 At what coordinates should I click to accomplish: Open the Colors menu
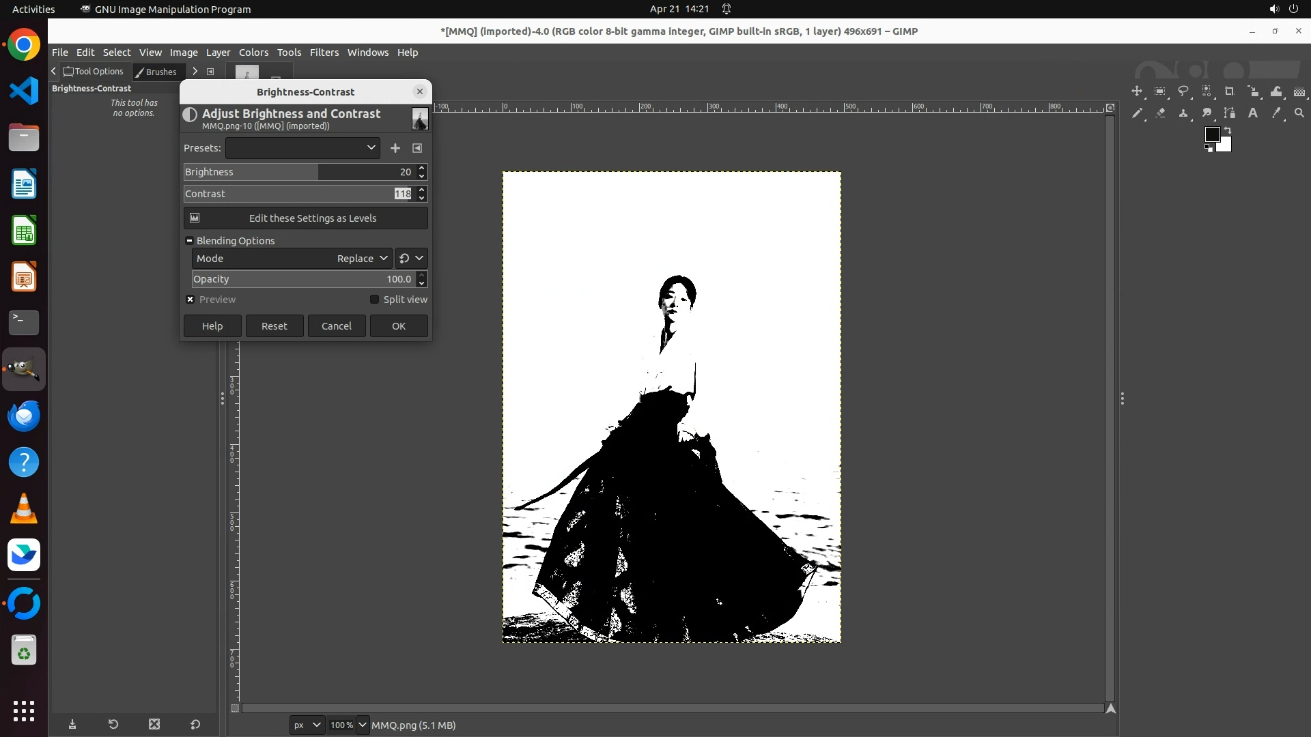(253, 53)
